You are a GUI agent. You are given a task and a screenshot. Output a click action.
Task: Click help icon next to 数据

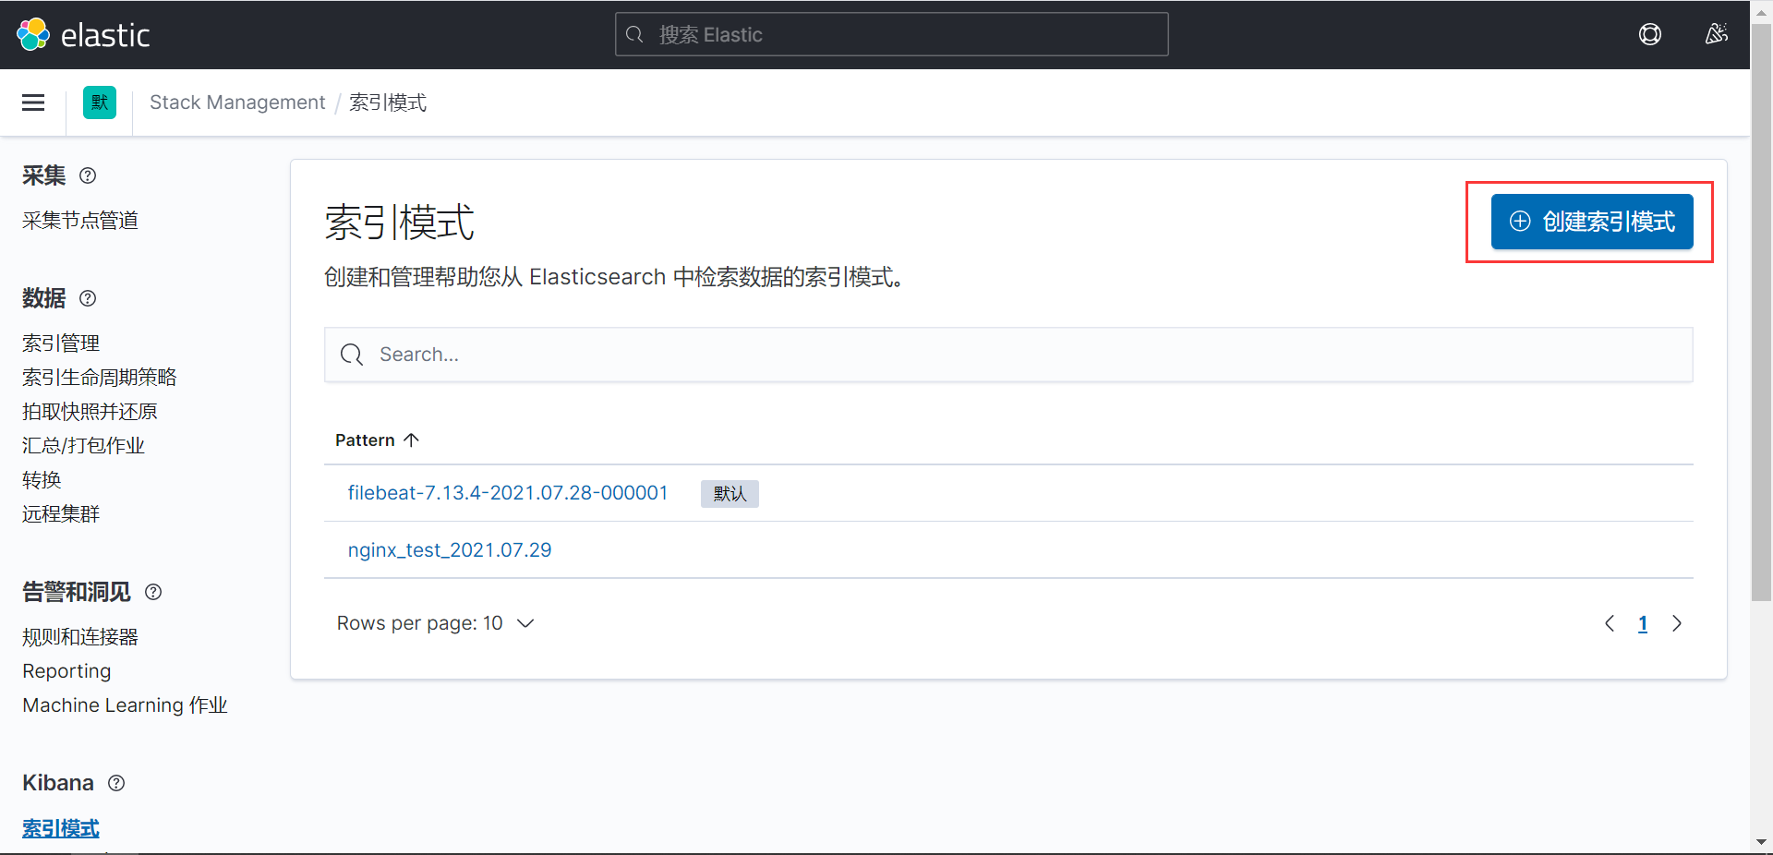(x=88, y=298)
